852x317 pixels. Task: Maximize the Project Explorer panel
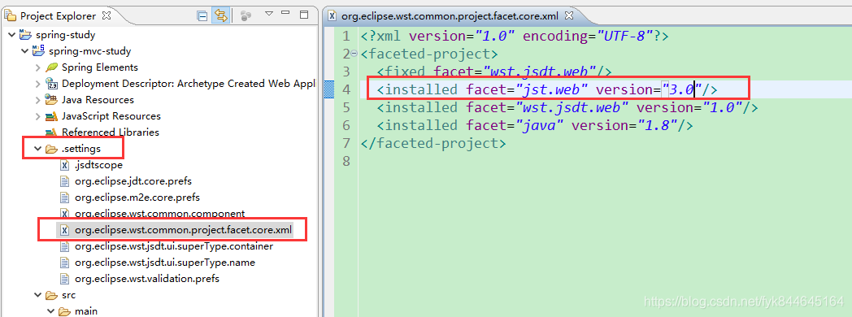pos(304,14)
